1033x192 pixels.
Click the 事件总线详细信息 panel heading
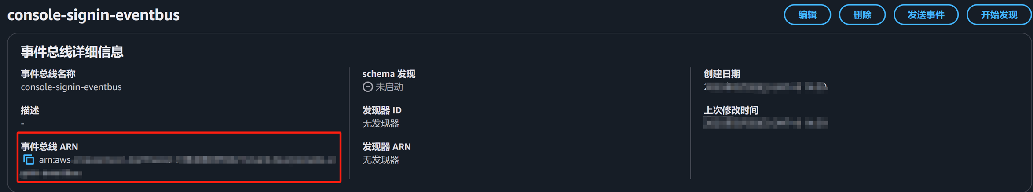pyautogui.click(x=72, y=52)
